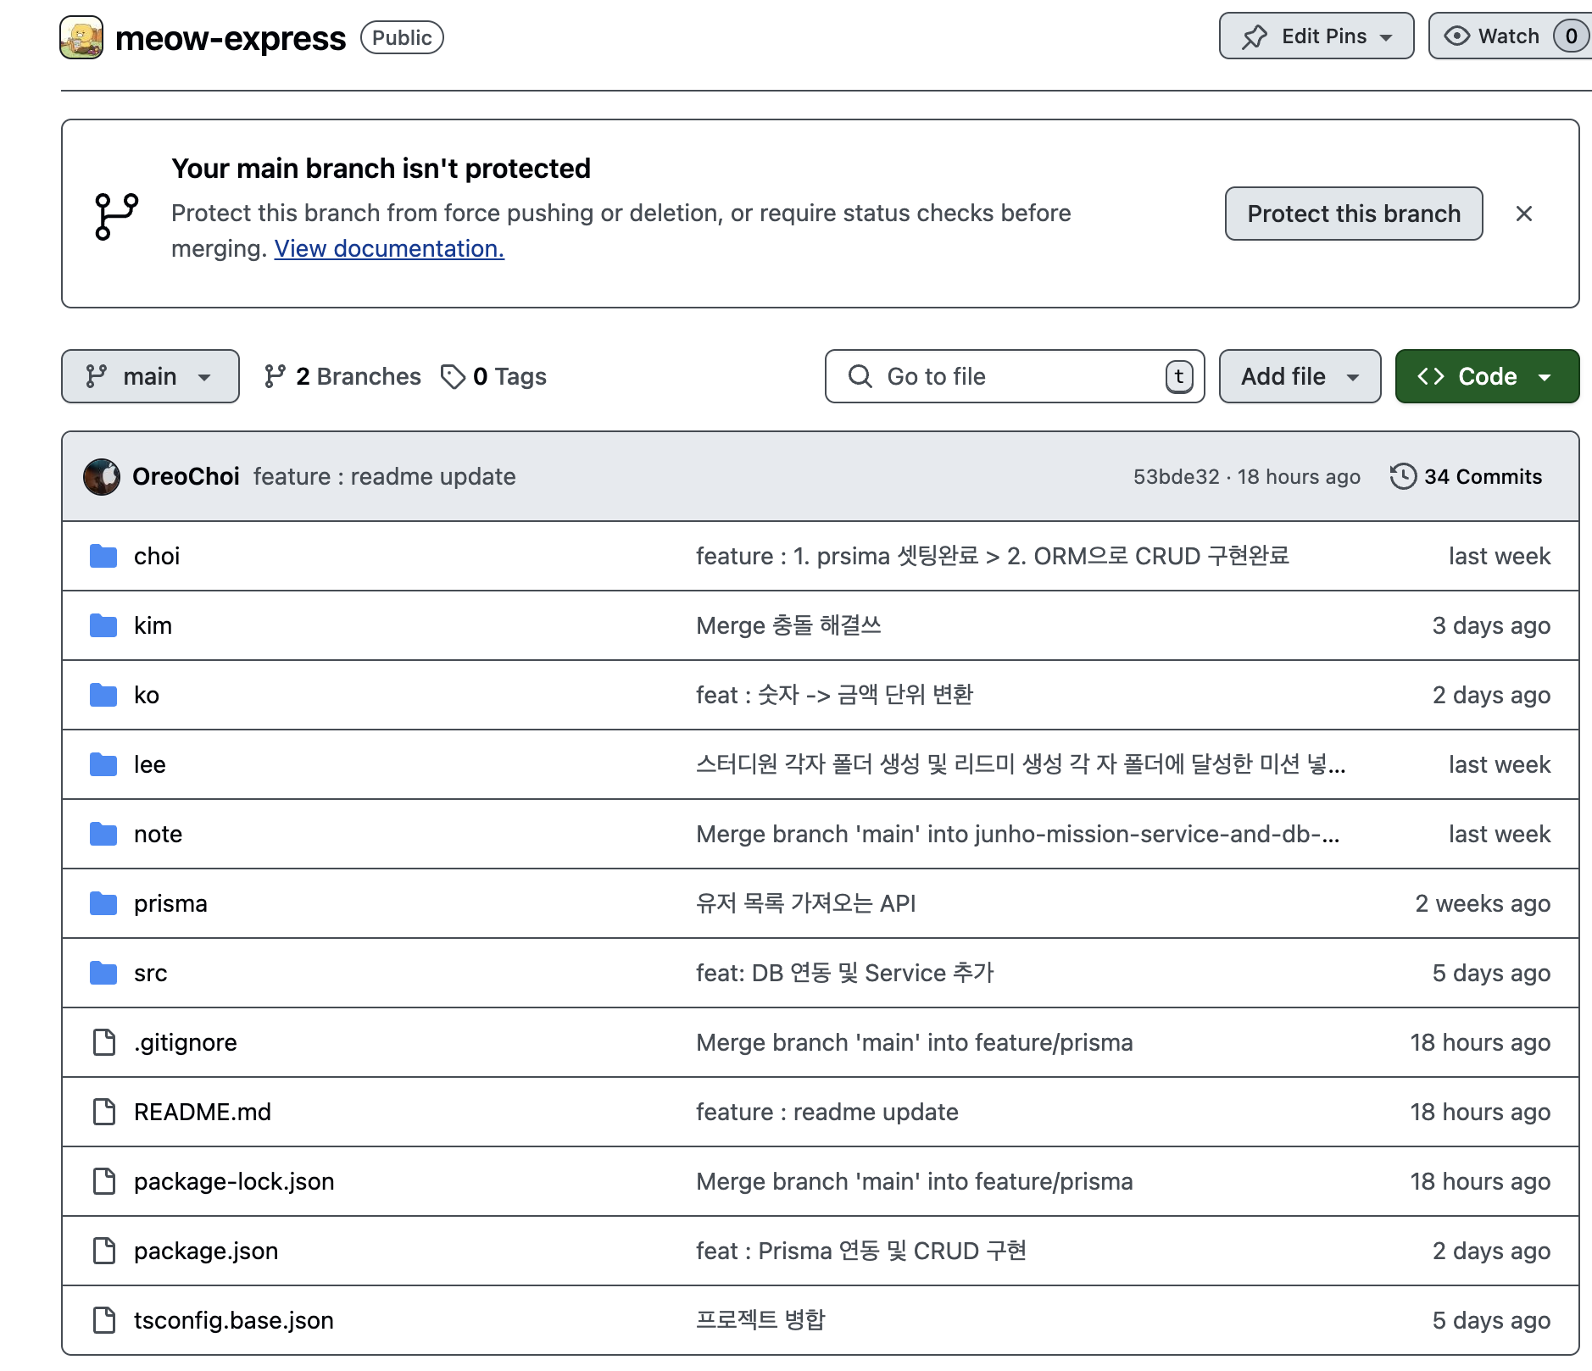Click the meow-express repository avatar icon
1592x1371 pixels.
coord(81,38)
